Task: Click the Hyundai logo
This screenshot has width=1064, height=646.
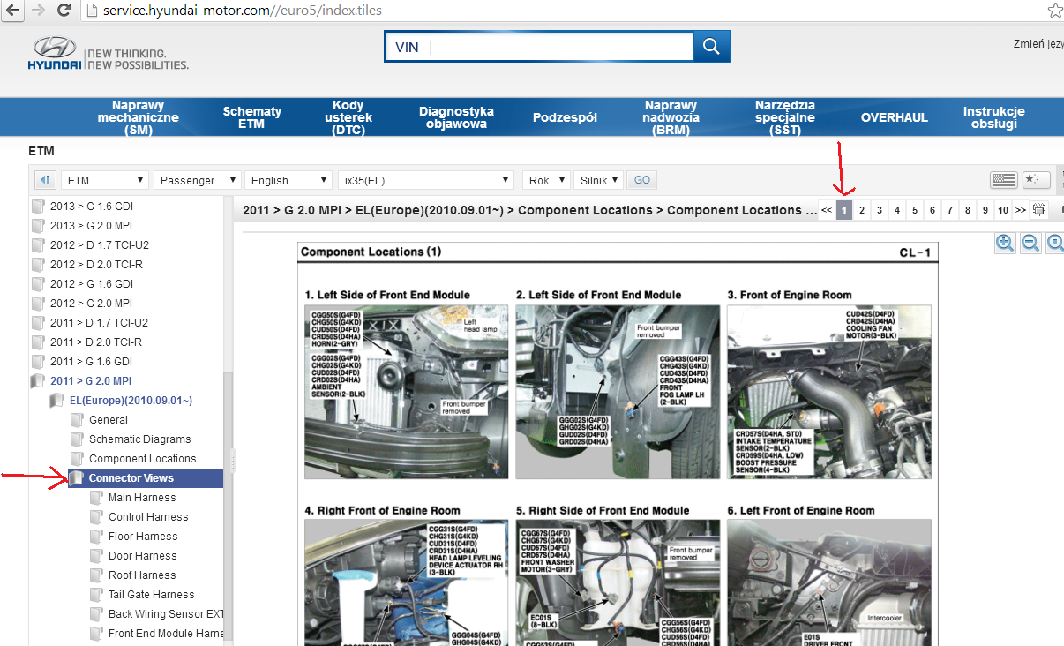Action: tap(53, 54)
